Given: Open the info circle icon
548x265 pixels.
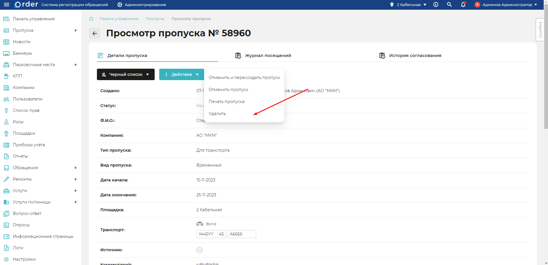Looking at the screenshot, I should click(436, 5).
